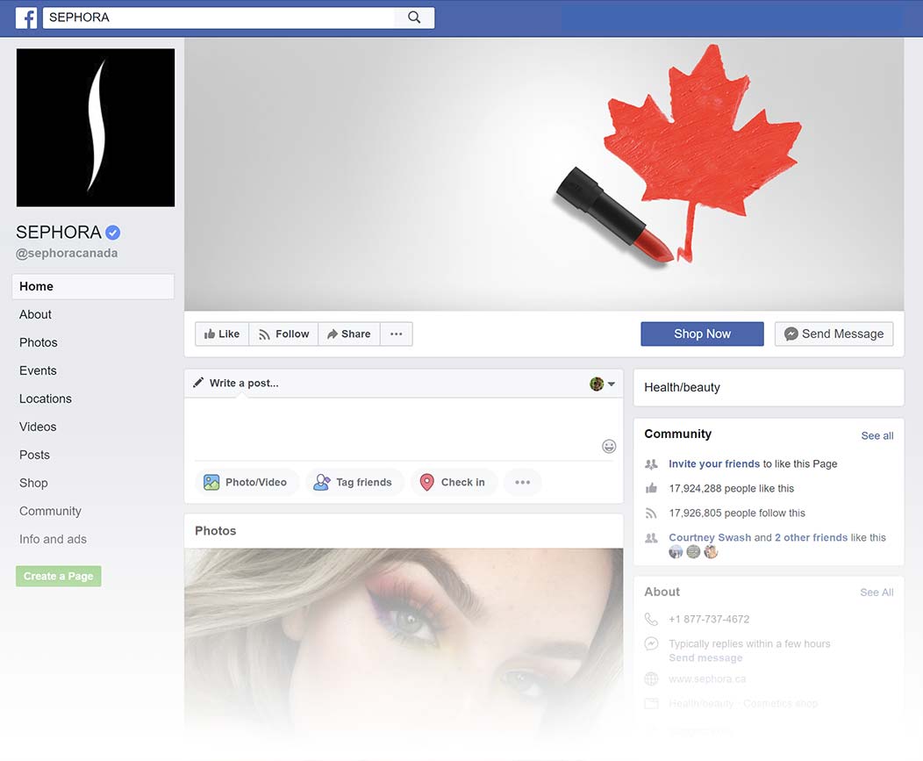Click the thumbs-up icon beside like count
Image resolution: width=923 pixels, height=761 pixels.
[x=651, y=488]
